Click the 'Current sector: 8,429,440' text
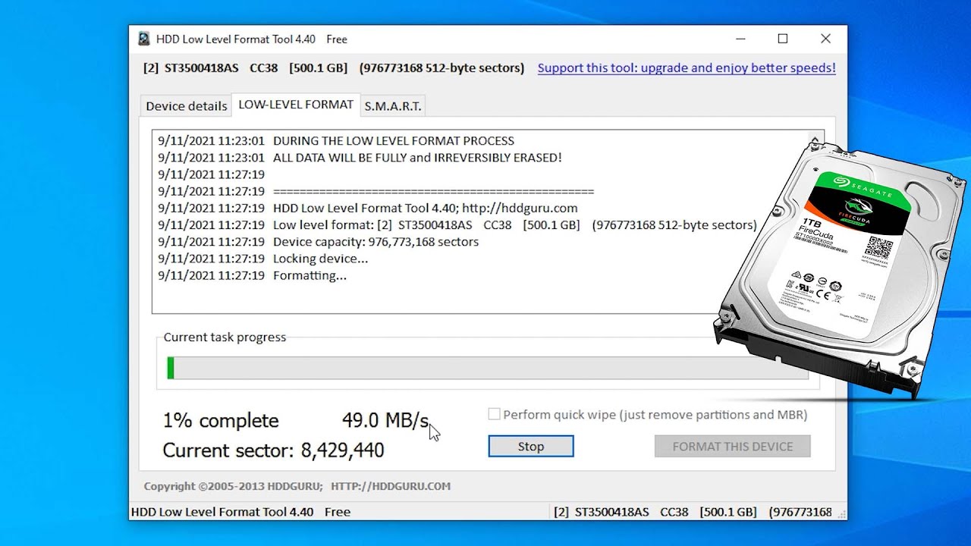This screenshot has width=971, height=546. [x=273, y=450]
